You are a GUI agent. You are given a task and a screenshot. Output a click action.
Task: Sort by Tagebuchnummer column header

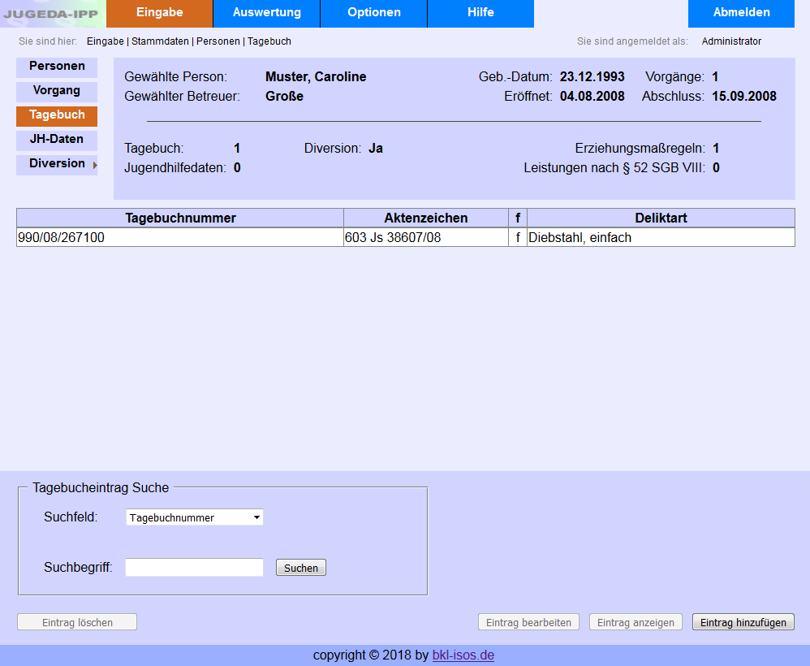point(180,218)
